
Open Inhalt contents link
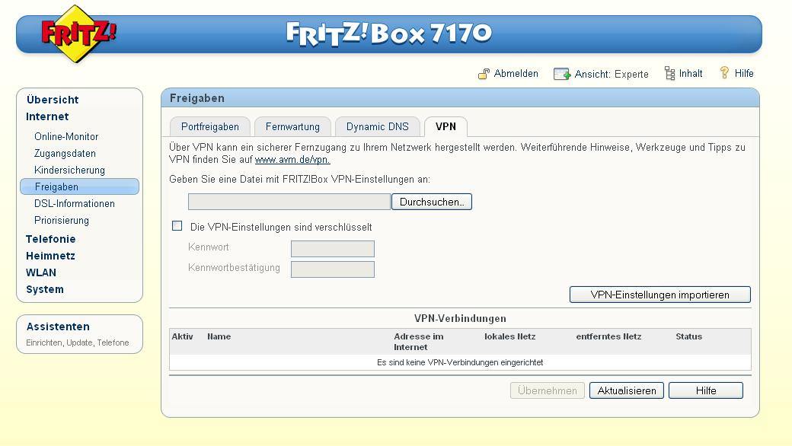[x=691, y=74]
